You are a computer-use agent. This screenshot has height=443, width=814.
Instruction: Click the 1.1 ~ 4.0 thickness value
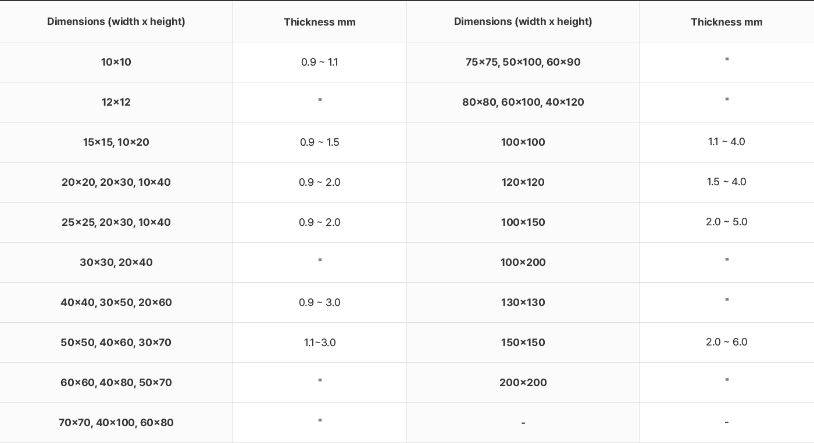[726, 142]
